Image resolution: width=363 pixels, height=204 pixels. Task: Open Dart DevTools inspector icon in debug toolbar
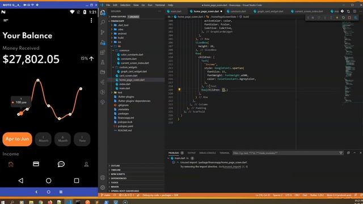tap(356, 18)
